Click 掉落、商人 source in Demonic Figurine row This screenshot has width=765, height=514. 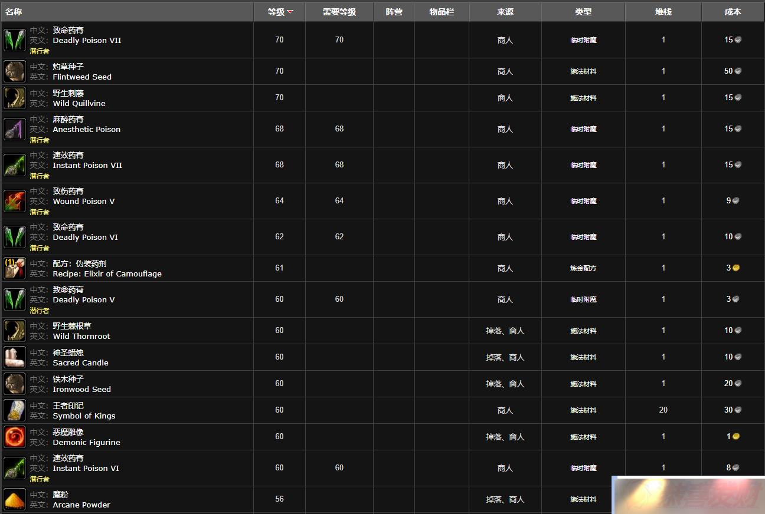tap(505, 437)
